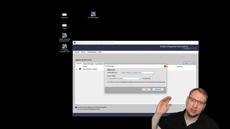This screenshot has height=129, width=230.
Task: Open the TIA Administrator desktop icon
Action: (93, 15)
